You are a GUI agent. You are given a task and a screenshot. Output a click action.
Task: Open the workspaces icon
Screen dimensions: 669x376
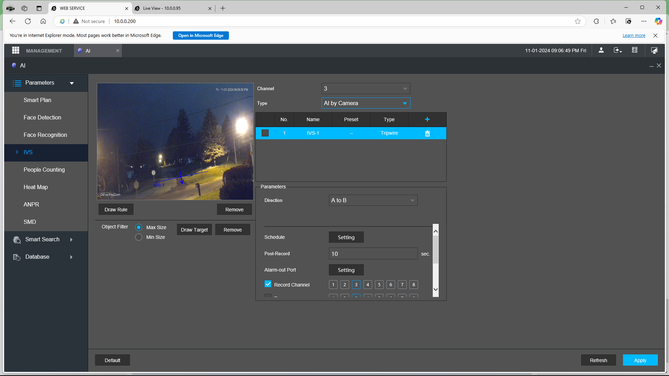(x=24, y=8)
